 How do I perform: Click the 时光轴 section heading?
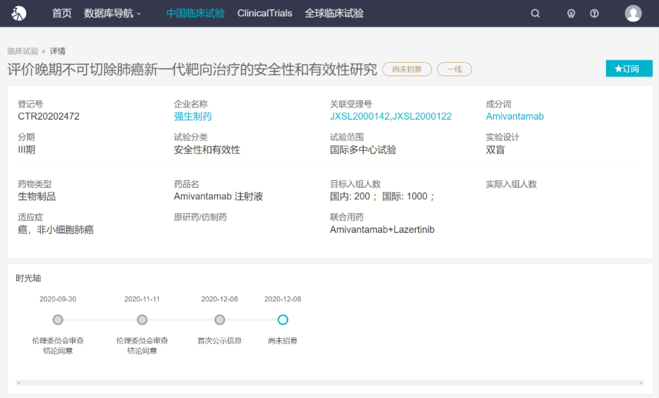(28, 278)
